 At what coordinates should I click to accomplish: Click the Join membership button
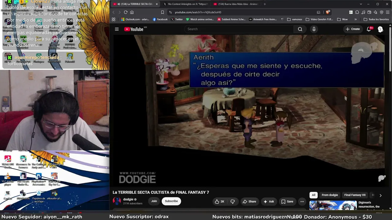click(154, 201)
